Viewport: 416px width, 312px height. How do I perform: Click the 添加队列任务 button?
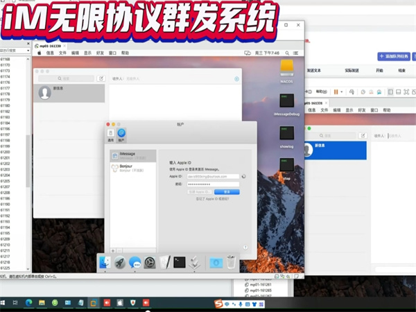coord(395,55)
